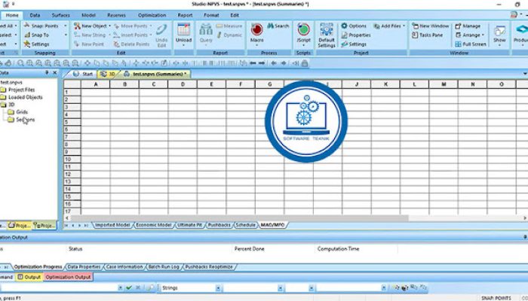Click the Unload icon in the ribbon

tap(183, 29)
